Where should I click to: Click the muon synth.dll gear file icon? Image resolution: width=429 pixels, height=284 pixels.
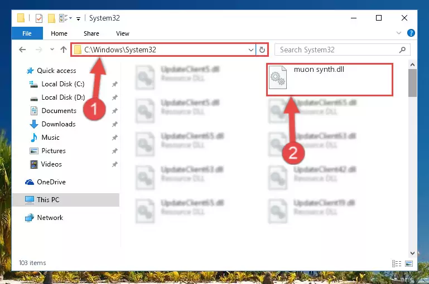[278, 77]
